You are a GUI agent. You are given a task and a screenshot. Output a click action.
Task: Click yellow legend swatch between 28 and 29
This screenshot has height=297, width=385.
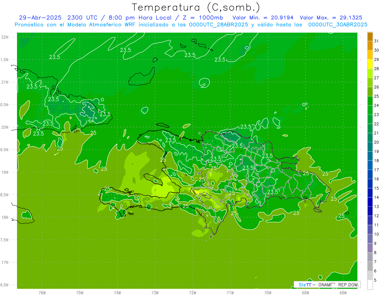click(370, 64)
